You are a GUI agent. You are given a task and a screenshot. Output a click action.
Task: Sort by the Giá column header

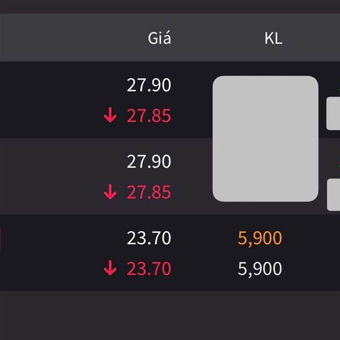pyautogui.click(x=159, y=38)
